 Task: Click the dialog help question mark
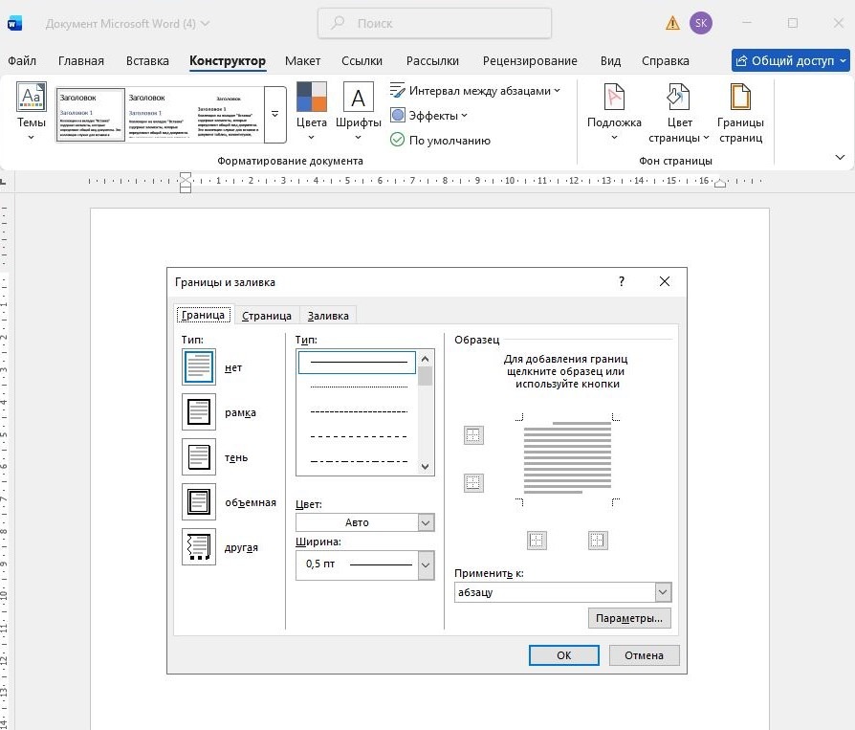pos(621,281)
